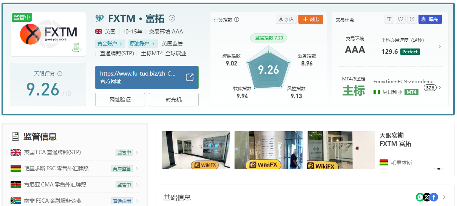Click the Nigeria flag beside 尼日利亚

(x=377, y=92)
